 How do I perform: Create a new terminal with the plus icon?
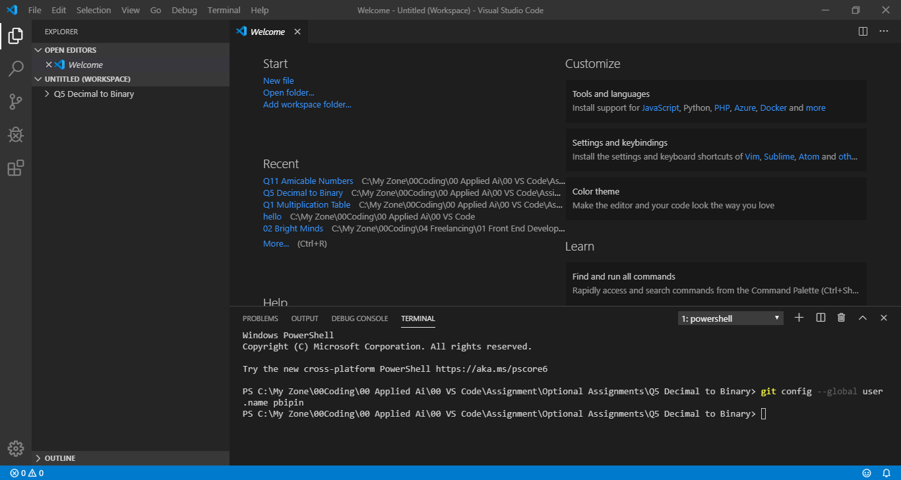tap(799, 317)
